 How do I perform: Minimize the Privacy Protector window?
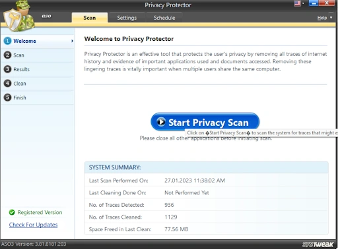(x=314, y=3)
